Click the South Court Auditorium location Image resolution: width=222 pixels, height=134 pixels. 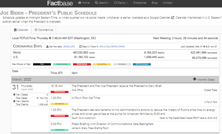tap(83, 118)
